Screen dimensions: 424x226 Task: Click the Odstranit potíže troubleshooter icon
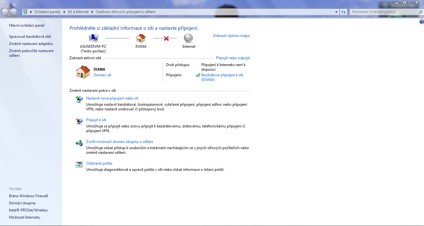pos(79,164)
